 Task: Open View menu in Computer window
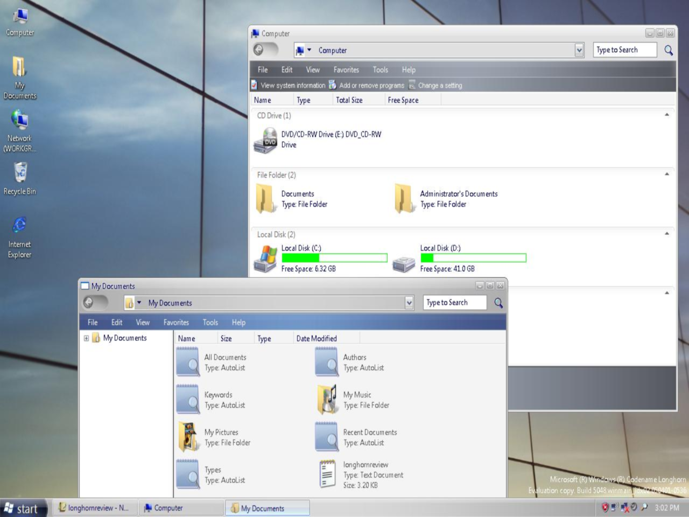[x=313, y=70]
